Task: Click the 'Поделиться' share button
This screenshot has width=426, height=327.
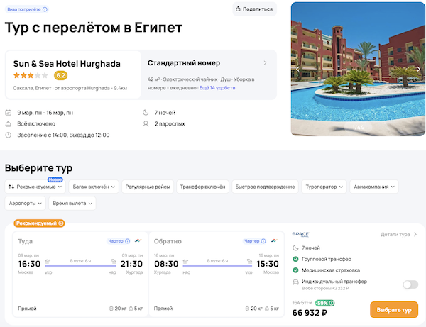Action: click(254, 9)
